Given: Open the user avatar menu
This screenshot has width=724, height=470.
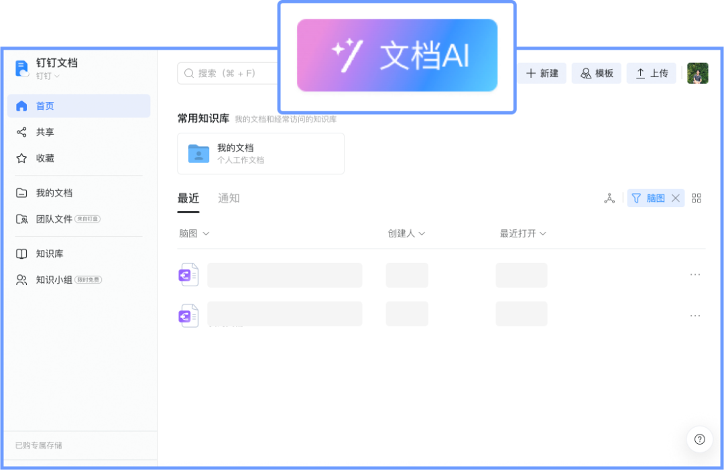Looking at the screenshot, I should point(698,73).
